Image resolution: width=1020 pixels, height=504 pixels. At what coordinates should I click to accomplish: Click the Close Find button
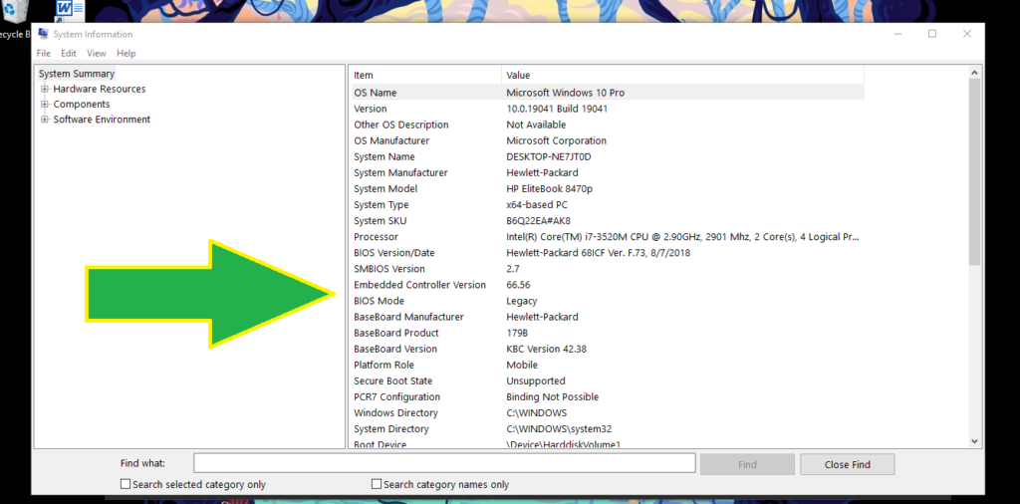coord(847,464)
